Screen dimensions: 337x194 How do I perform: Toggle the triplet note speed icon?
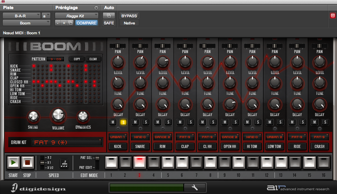[64, 164]
